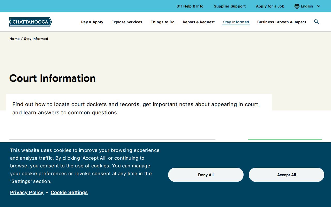The width and height of the screenshot is (331, 207).
Task: Click the 'This website uses cookies' notice text
Action: [85, 166]
